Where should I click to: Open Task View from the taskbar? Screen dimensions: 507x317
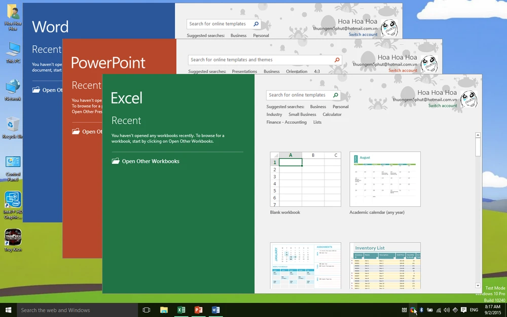[147, 309]
